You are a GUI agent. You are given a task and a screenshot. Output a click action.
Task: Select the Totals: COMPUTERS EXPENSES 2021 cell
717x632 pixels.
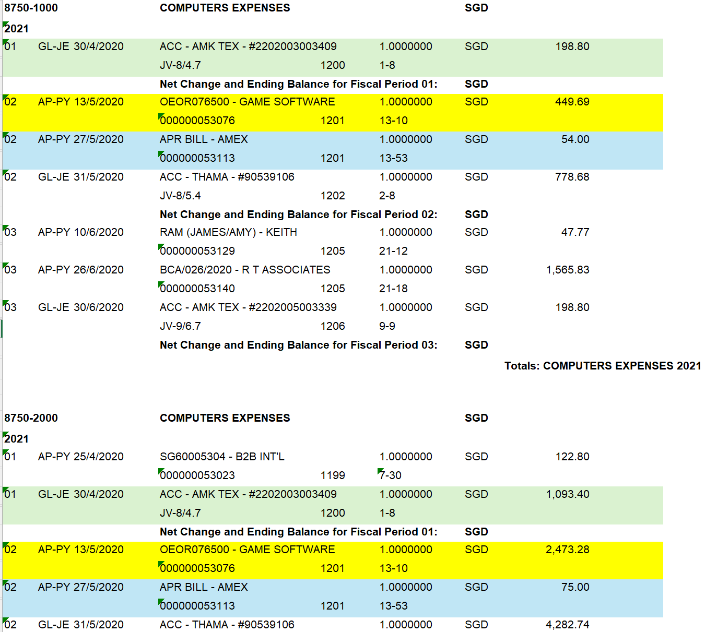click(602, 366)
